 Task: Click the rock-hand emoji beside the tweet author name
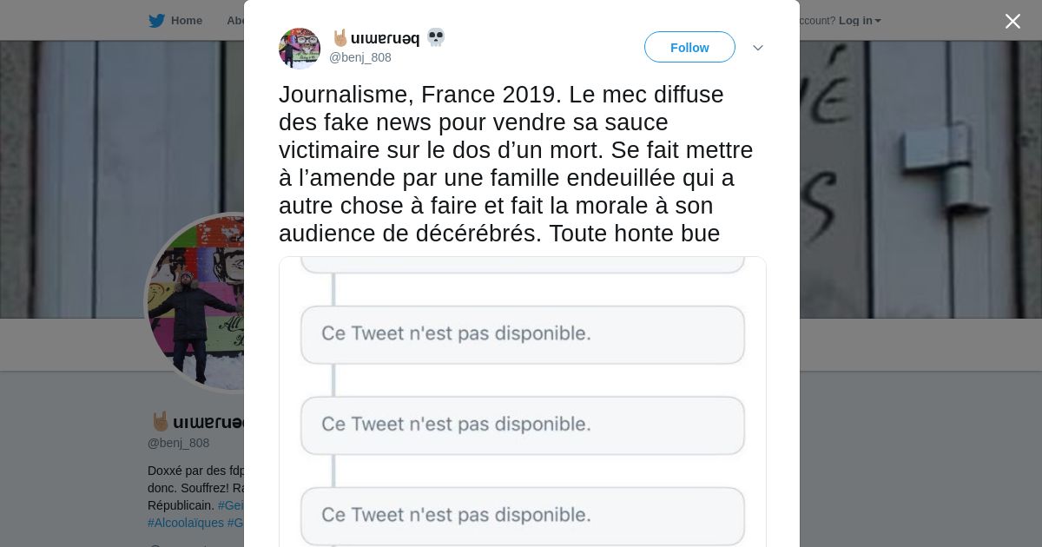point(340,38)
